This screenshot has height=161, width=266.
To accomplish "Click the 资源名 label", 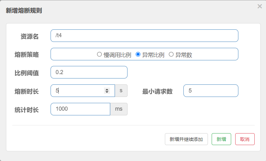I will (x=30, y=36).
